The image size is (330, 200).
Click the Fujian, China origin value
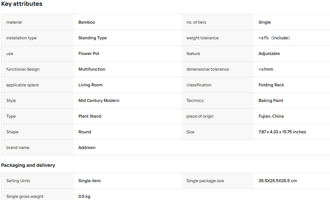(271, 116)
